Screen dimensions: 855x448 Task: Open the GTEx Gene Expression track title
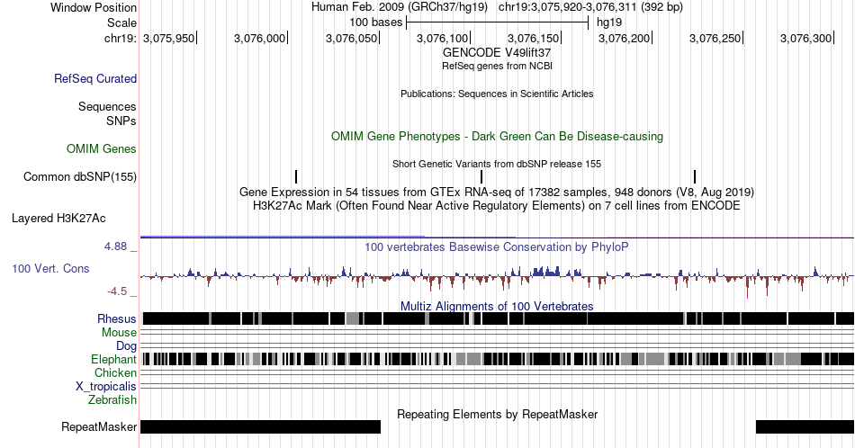click(497, 192)
